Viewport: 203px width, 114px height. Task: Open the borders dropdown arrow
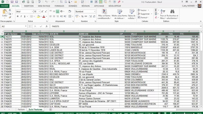34,16
